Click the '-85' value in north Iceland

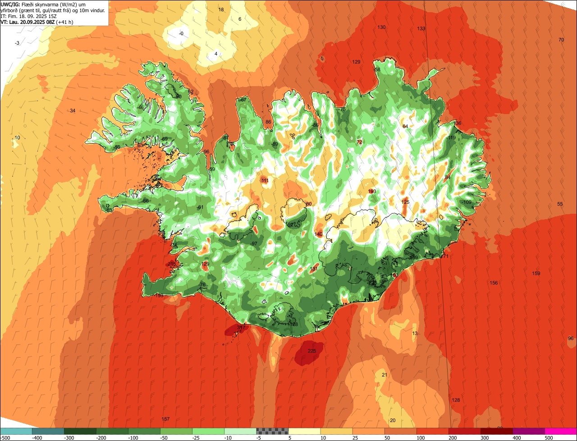[315, 125]
